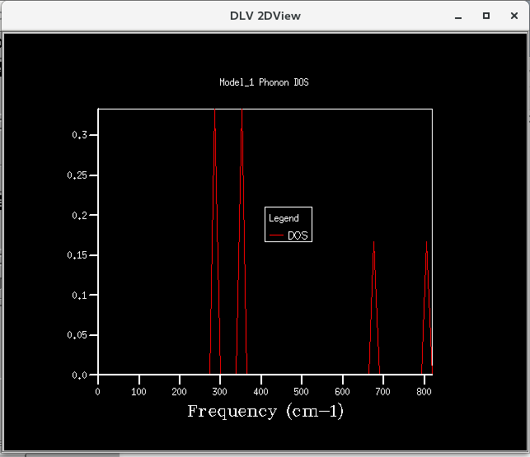Maximize the DLV 2DView window

486,16
